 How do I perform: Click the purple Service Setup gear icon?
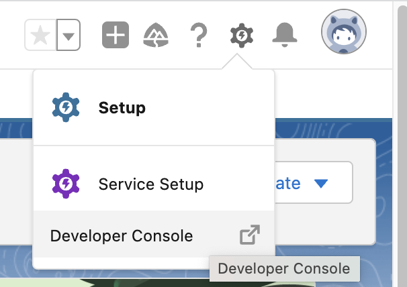66,184
